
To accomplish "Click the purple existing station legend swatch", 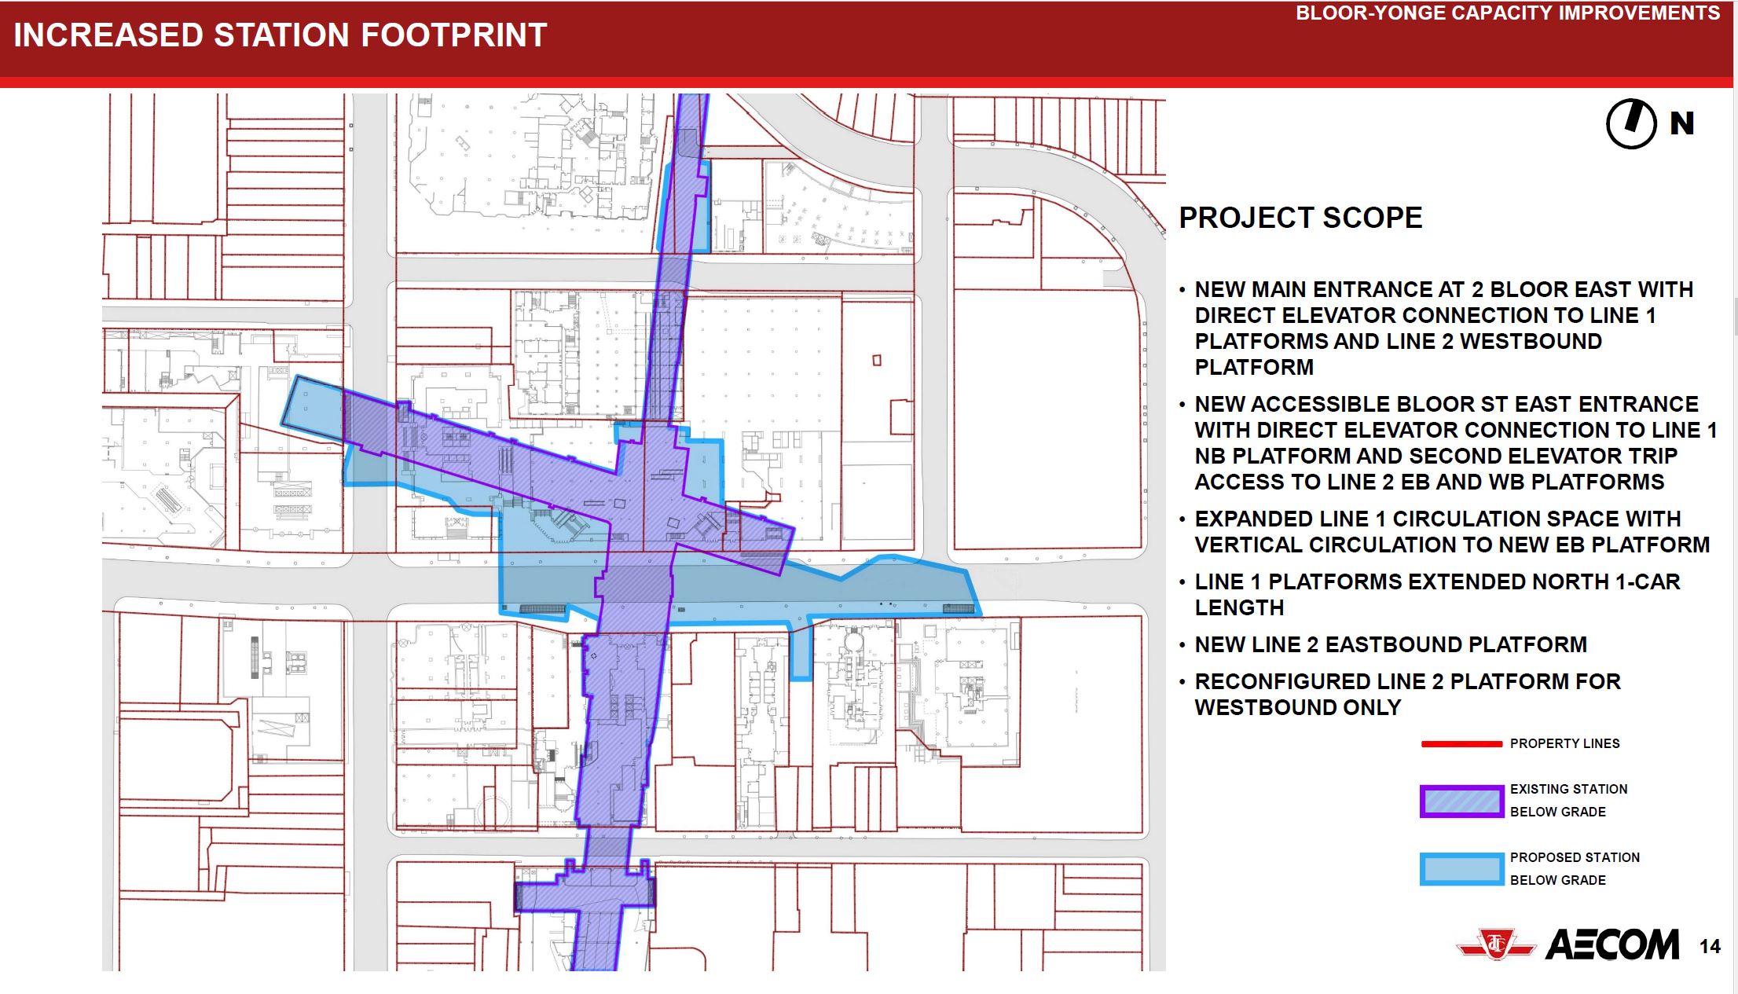I will click(x=1461, y=801).
